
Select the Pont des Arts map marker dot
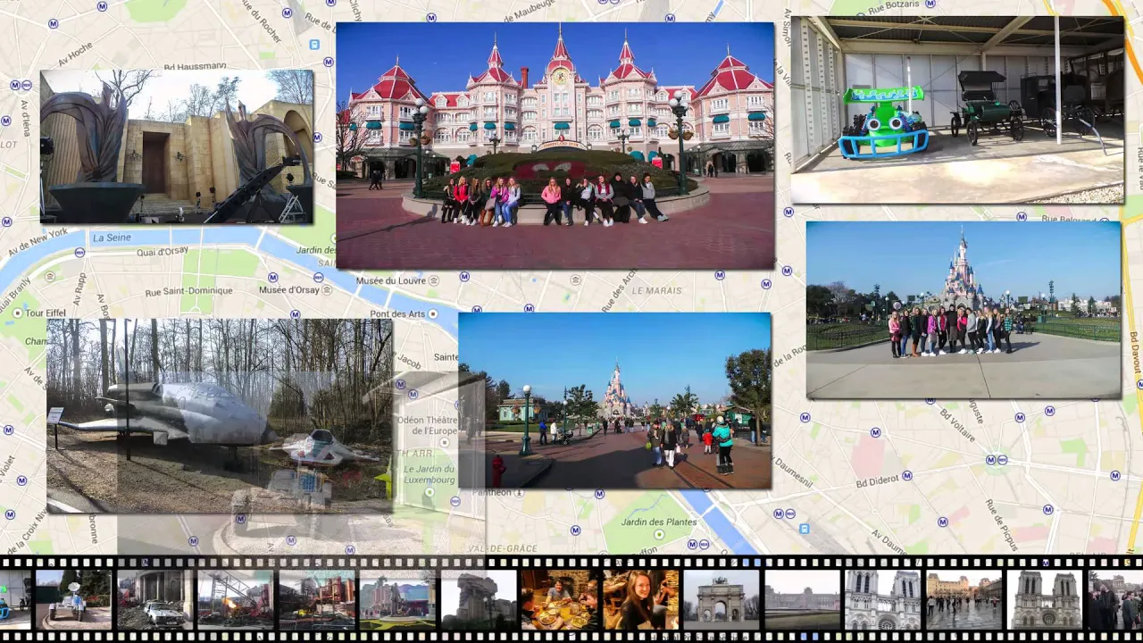(432, 313)
